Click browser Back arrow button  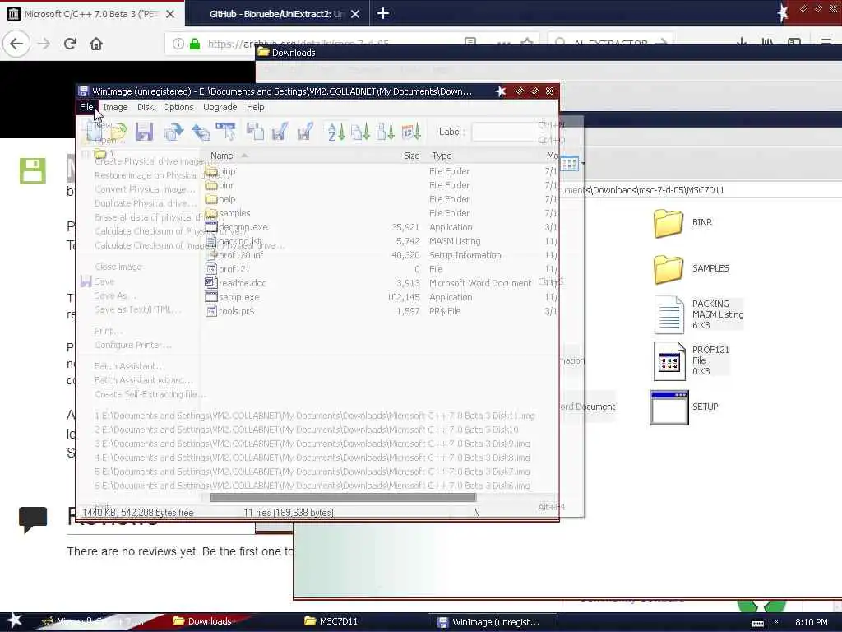pyautogui.click(x=16, y=44)
